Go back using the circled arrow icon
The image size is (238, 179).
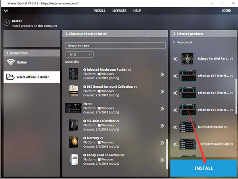pos(7,23)
